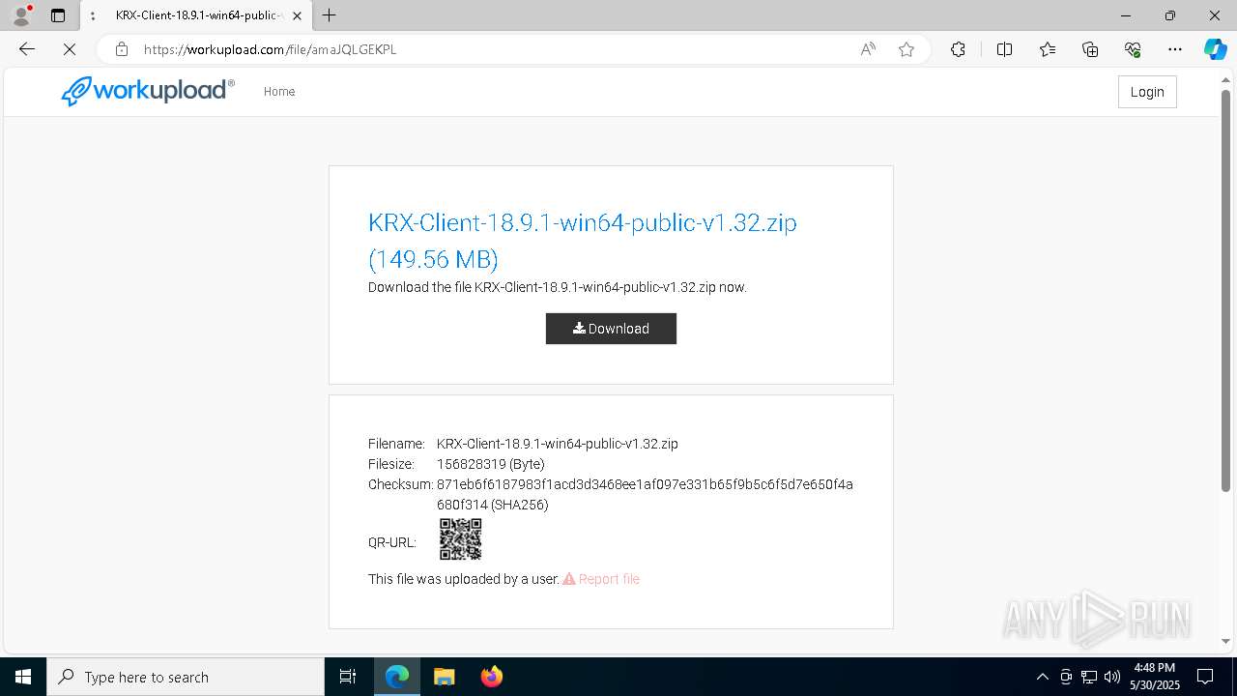Image resolution: width=1237 pixels, height=696 pixels.
Task: Click filename value KRX-Client-18.9.1-win64-public-v1.32.zip
Action: [x=558, y=444]
